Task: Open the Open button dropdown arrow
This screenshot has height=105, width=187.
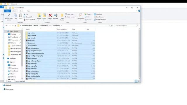Action: 91,14
